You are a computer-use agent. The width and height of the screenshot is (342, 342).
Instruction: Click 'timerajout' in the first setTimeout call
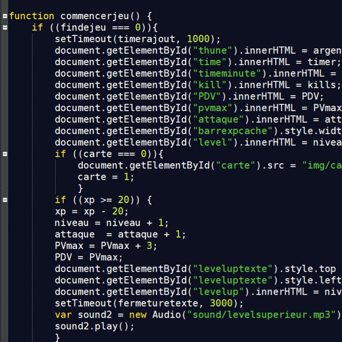146,39
